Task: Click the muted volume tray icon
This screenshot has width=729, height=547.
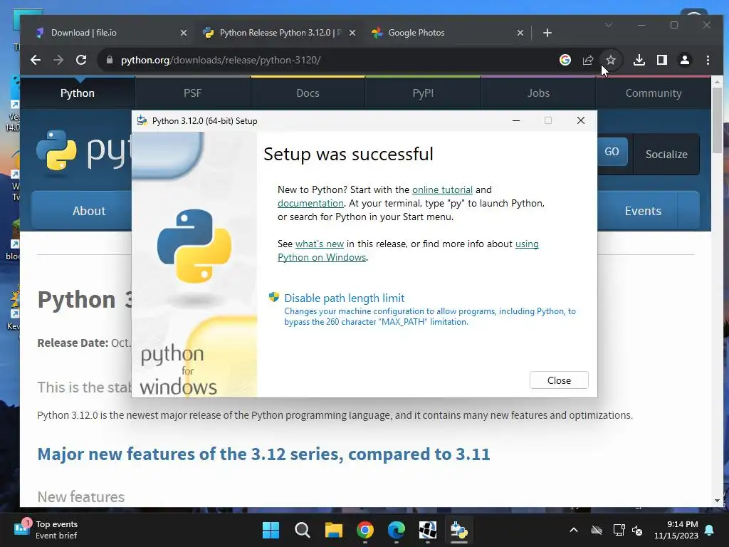Action: (x=637, y=530)
